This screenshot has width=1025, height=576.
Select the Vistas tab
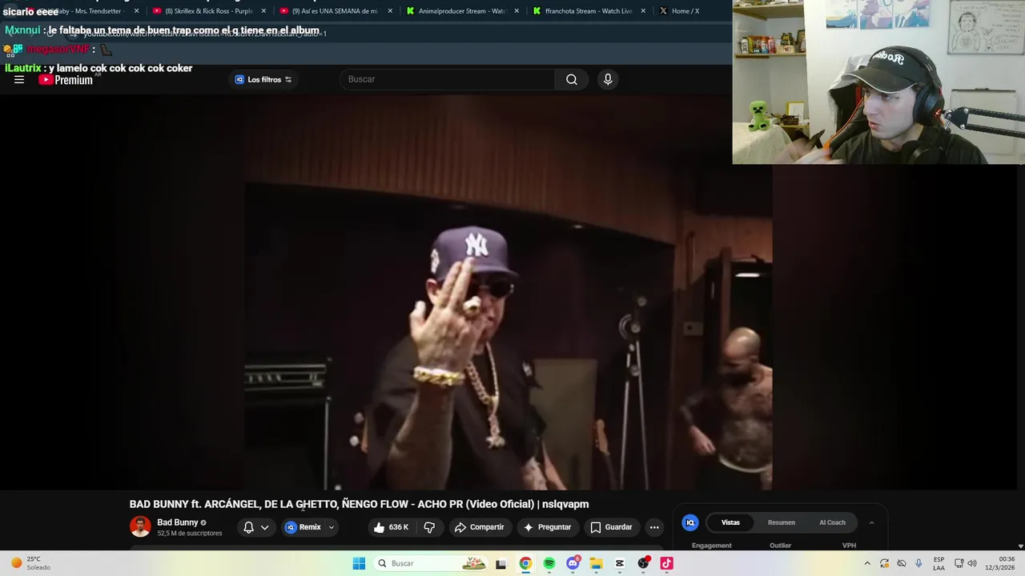730,522
